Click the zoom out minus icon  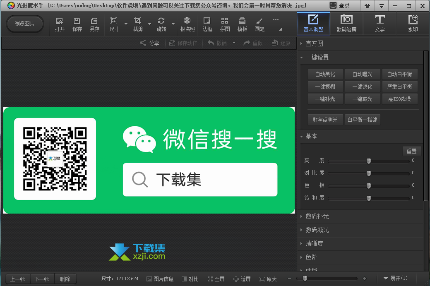click(289, 279)
